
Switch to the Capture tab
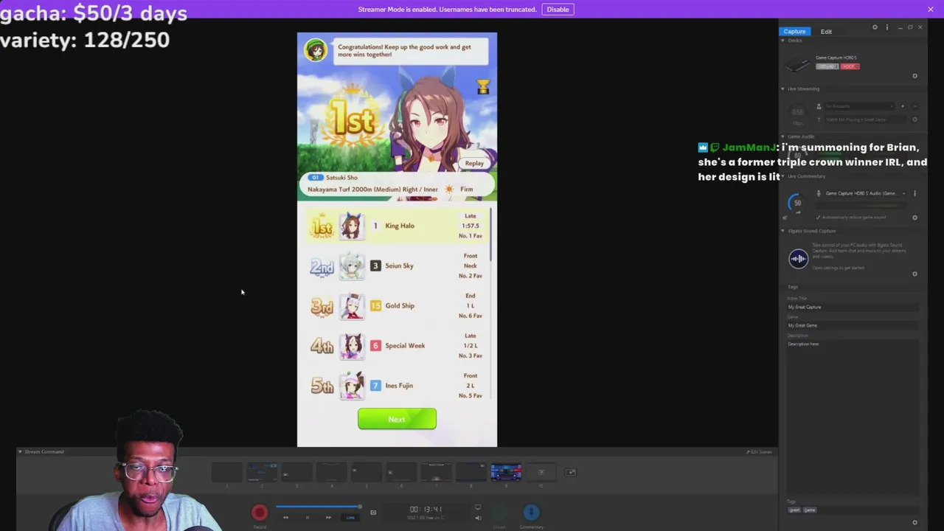coord(794,32)
